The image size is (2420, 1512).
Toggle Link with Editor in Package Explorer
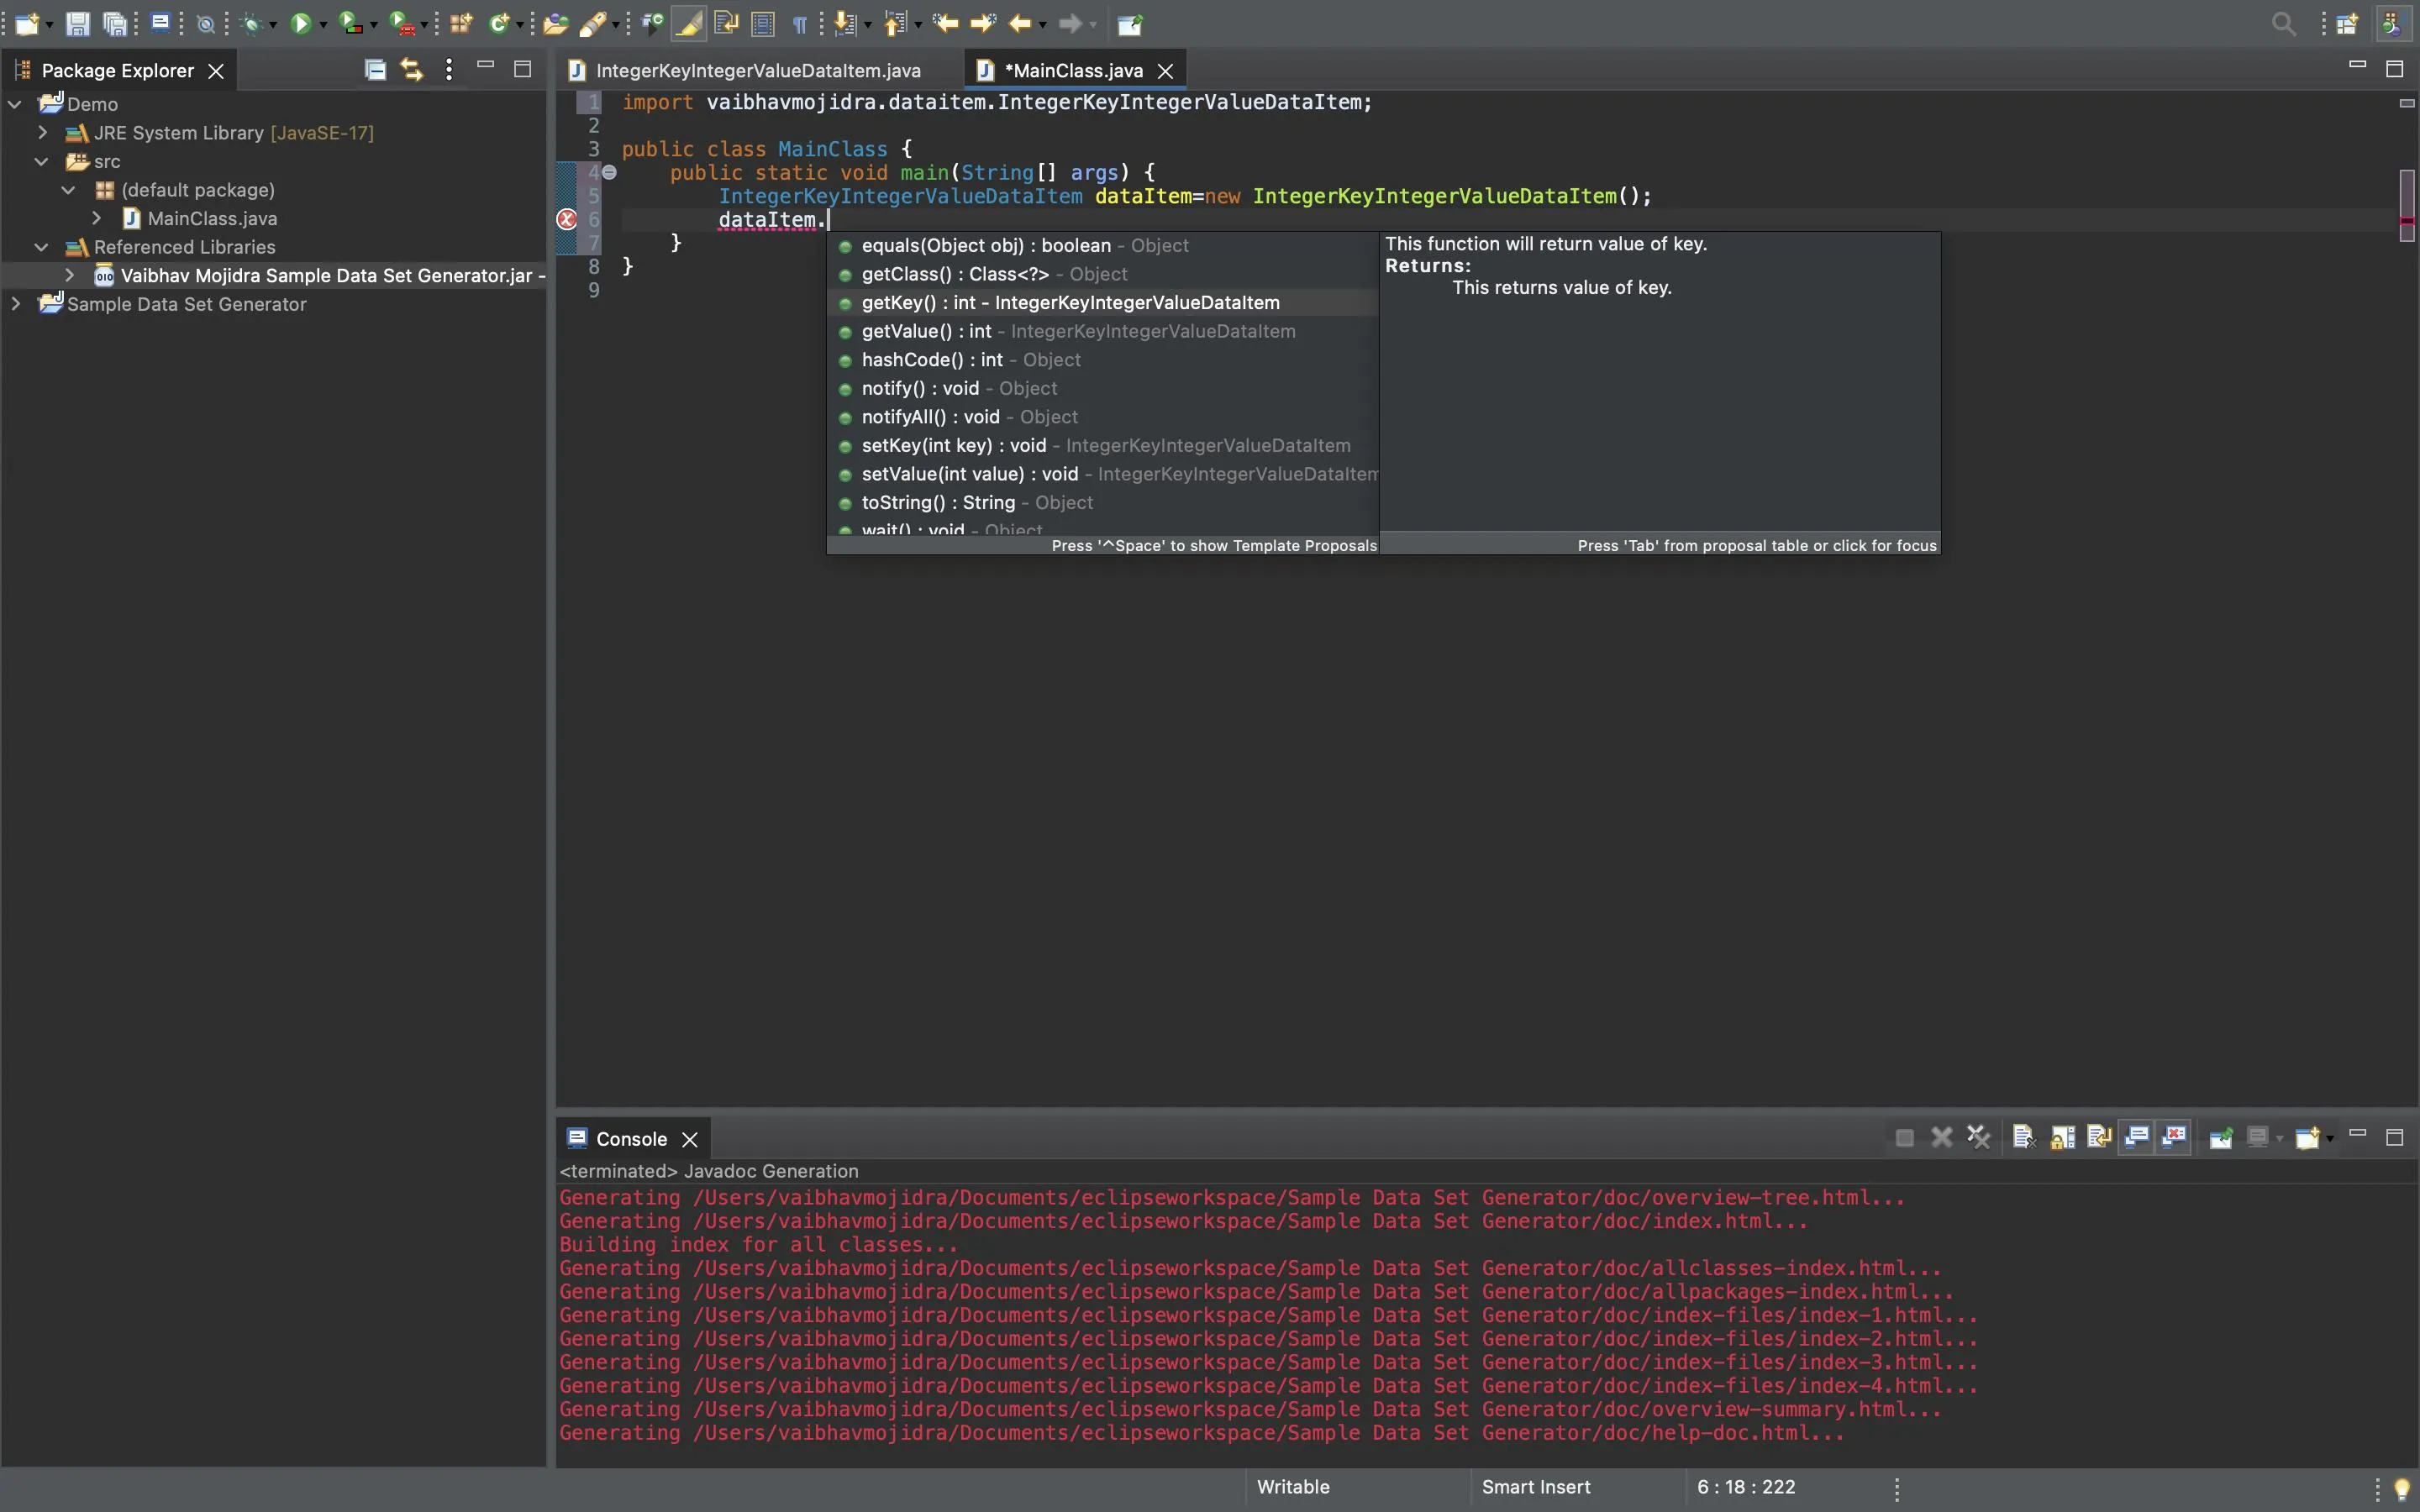411,70
